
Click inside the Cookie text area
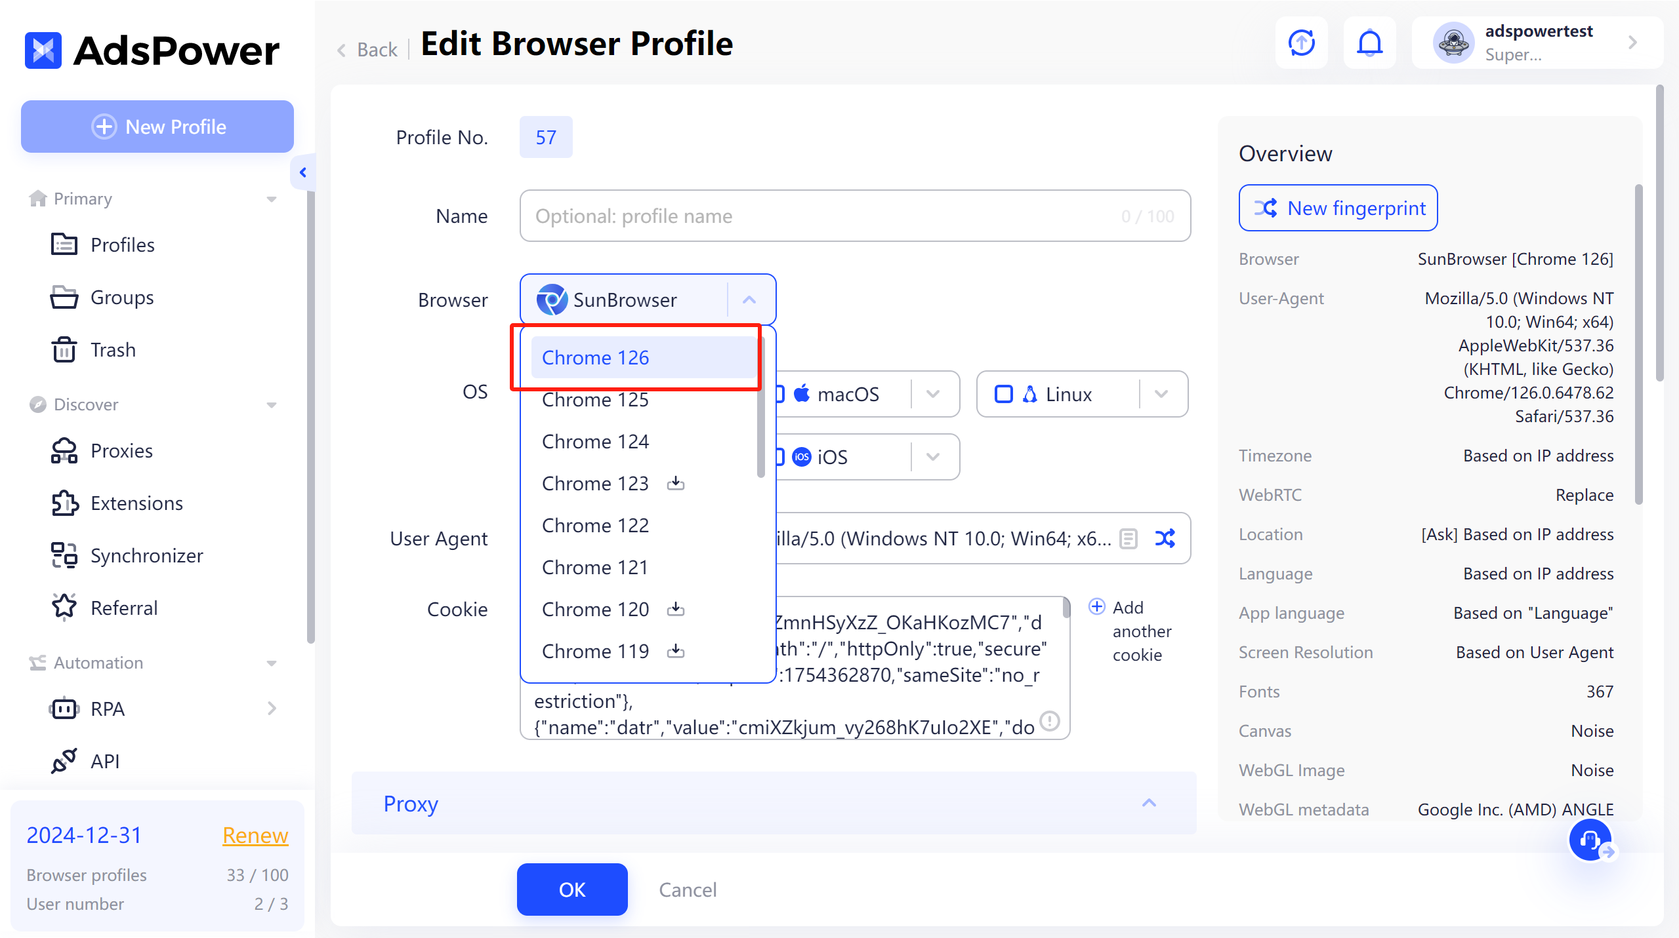pyautogui.click(x=795, y=668)
